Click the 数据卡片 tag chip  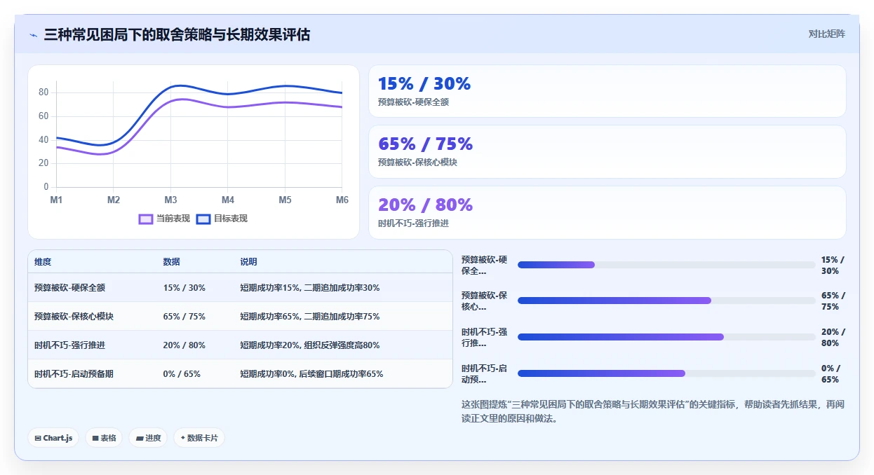click(199, 438)
